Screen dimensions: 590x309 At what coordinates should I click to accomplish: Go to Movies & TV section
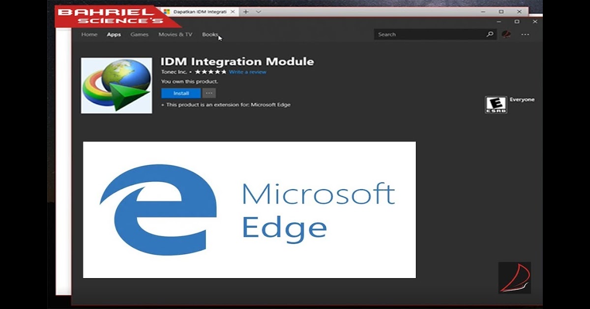(175, 34)
